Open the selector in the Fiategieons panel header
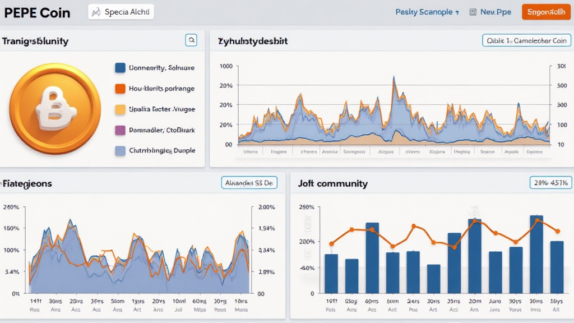Screen dimensions: 574x323 pos(249,182)
